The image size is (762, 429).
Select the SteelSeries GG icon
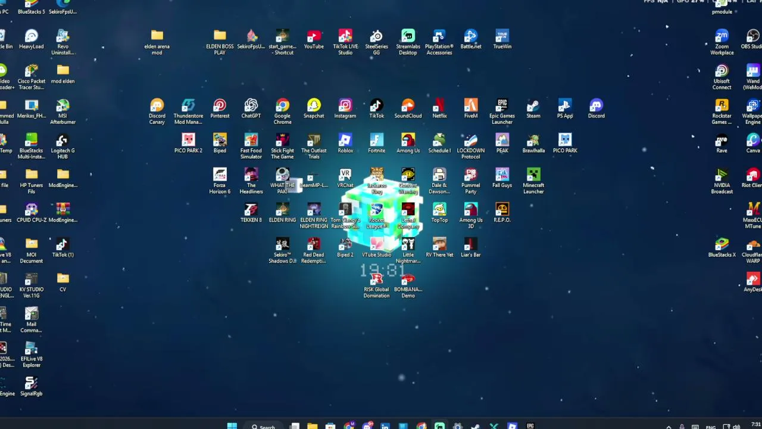click(x=376, y=42)
